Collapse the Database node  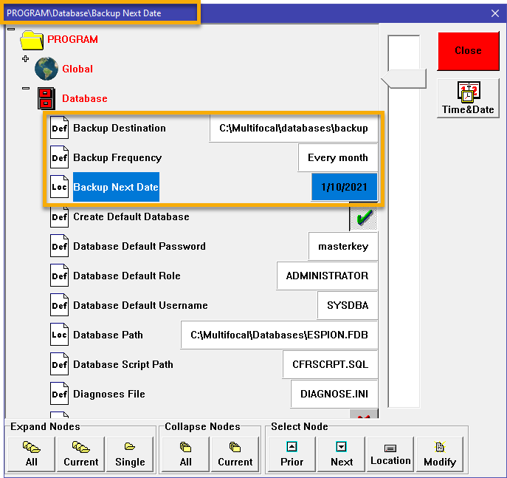tap(26, 88)
